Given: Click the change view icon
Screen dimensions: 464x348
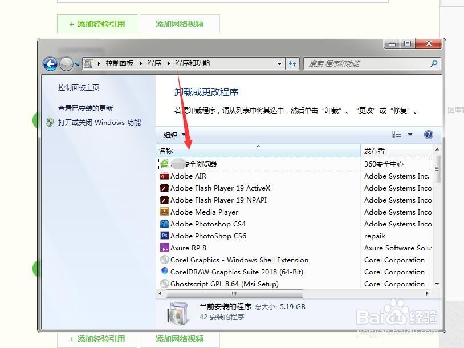Looking at the screenshot, I should (397, 135).
